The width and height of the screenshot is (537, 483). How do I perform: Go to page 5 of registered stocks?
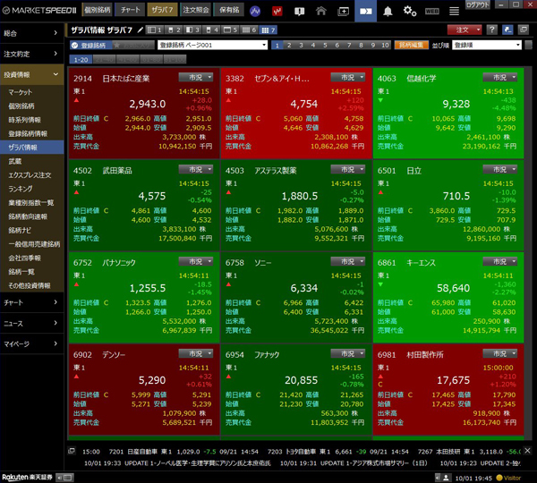[x=325, y=46]
